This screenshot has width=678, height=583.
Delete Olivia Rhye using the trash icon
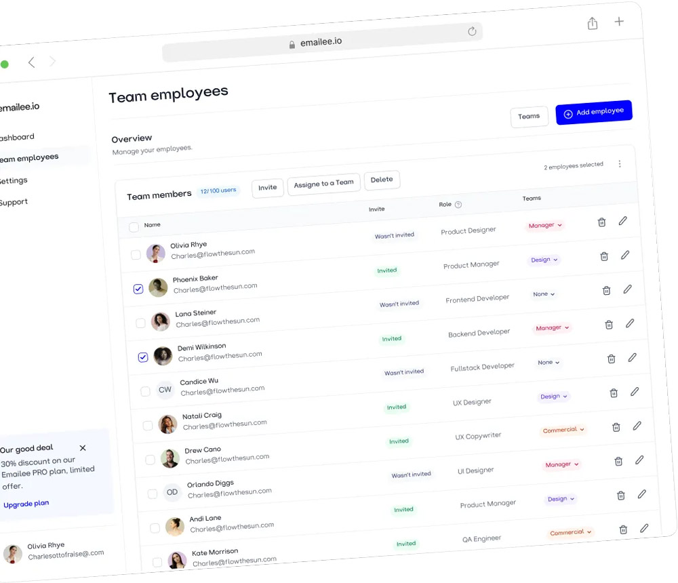[x=601, y=222]
